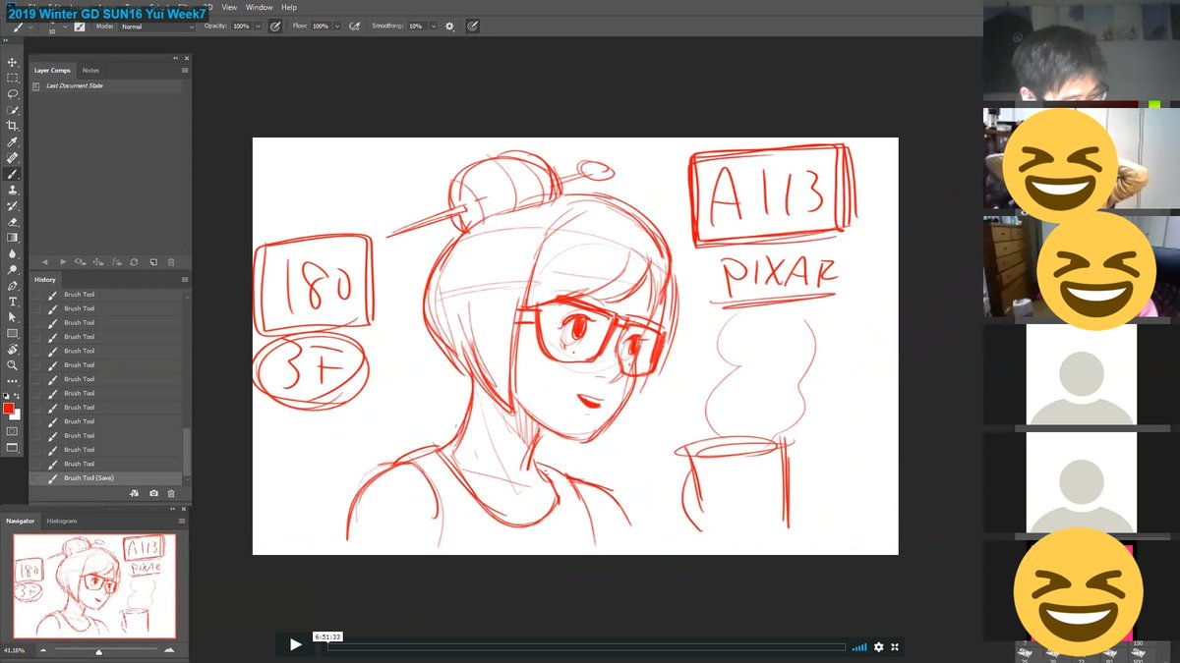Select the Eraser tool
Image resolution: width=1180 pixels, height=663 pixels.
[13, 221]
